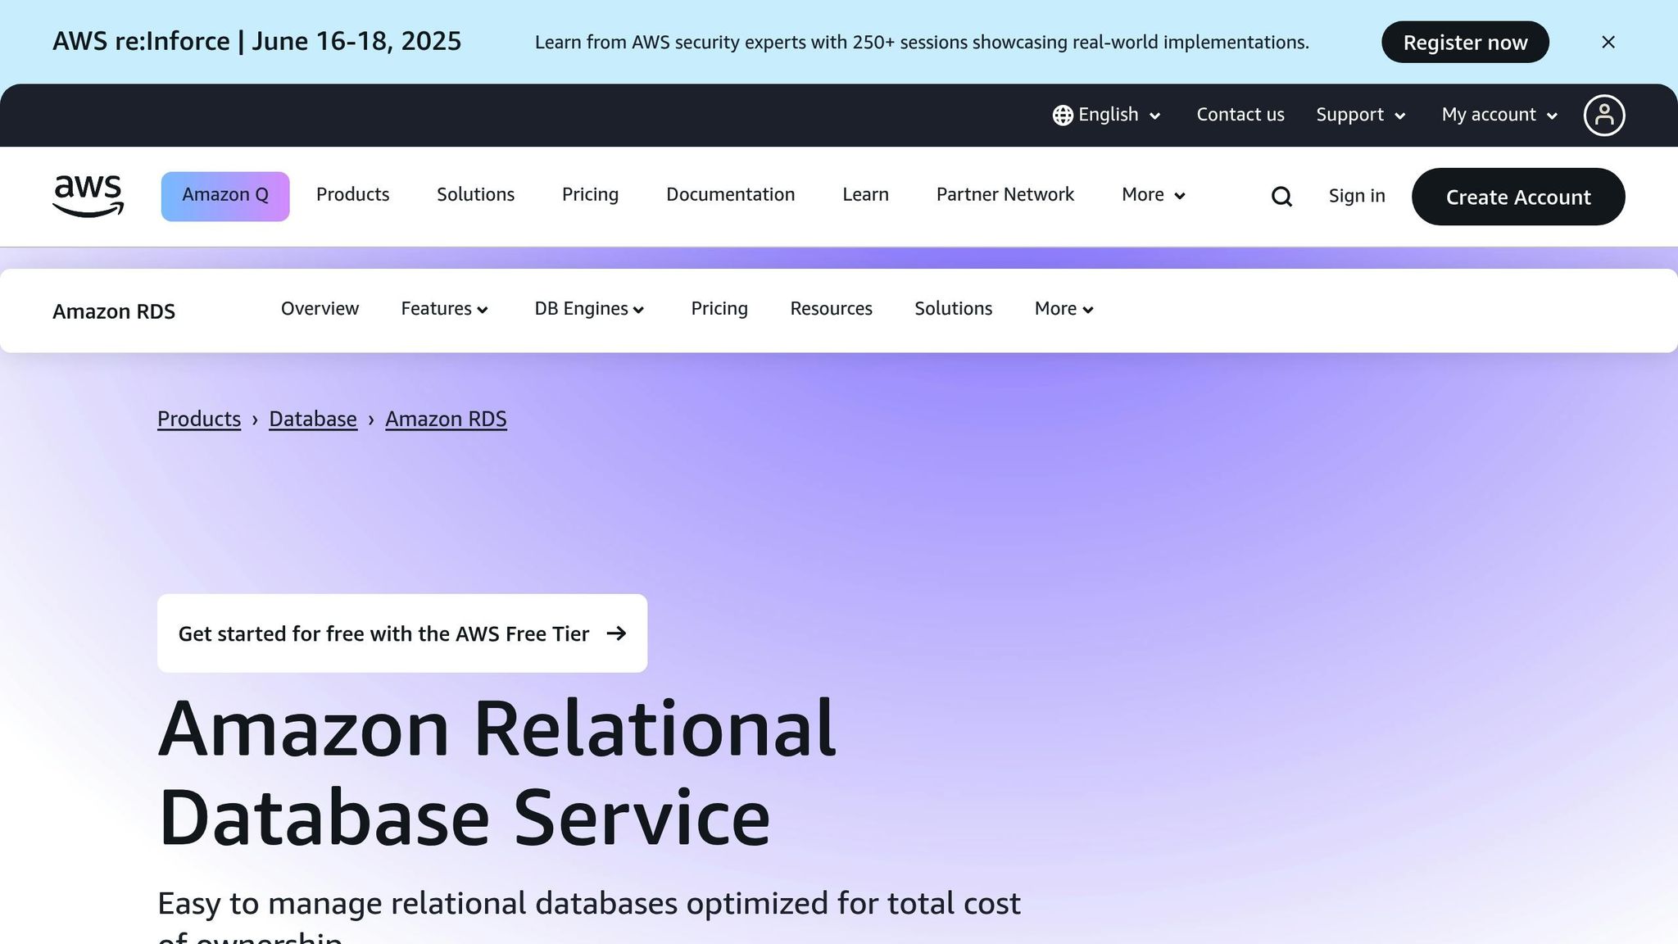Open the Resources tab

(x=831, y=309)
